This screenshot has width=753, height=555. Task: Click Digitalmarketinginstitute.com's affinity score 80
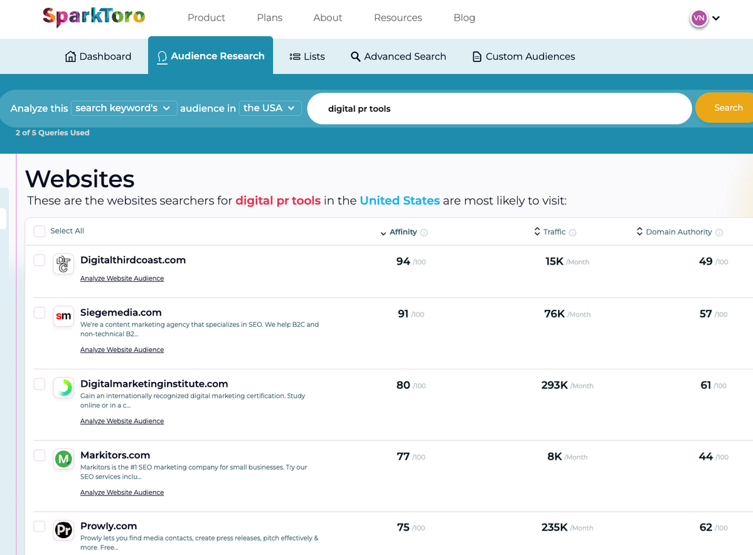click(x=403, y=385)
